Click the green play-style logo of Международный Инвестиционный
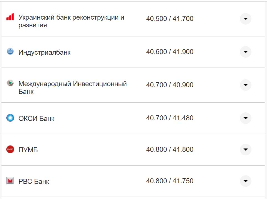The width and height of the screenshot is (267, 199). [10, 83]
